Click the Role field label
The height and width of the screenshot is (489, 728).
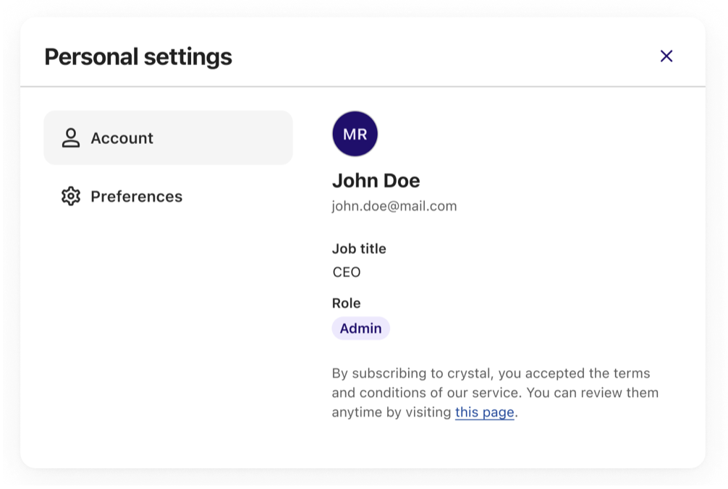pyautogui.click(x=346, y=303)
